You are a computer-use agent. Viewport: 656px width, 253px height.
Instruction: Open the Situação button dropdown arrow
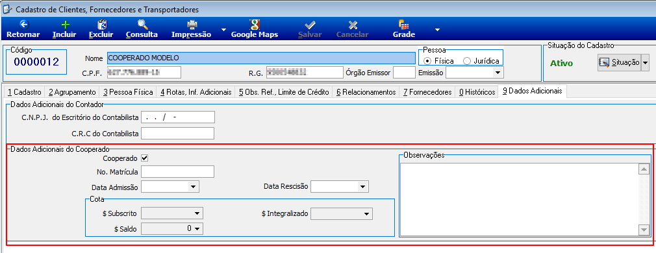click(x=645, y=62)
